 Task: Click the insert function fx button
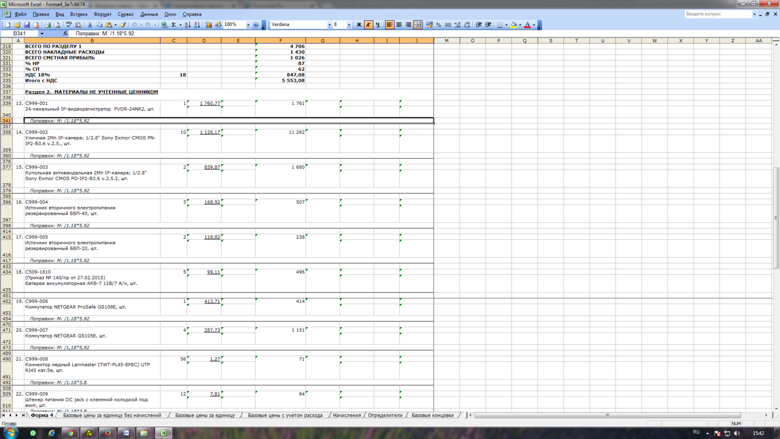pyautogui.click(x=66, y=33)
